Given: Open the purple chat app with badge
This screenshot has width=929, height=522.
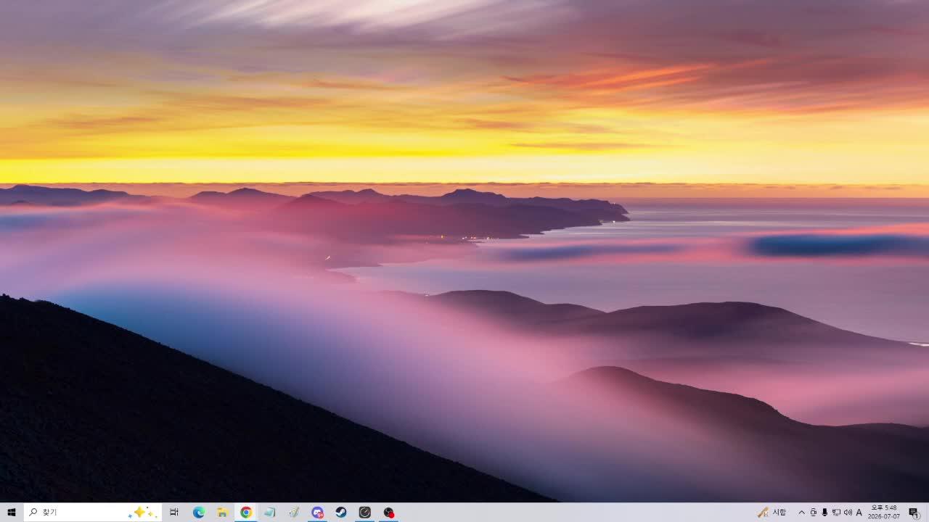Looking at the screenshot, I should (317, 512).
